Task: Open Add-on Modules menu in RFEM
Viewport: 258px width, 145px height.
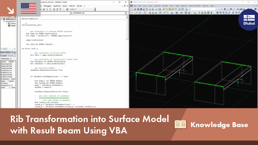Action: (195, 6)
